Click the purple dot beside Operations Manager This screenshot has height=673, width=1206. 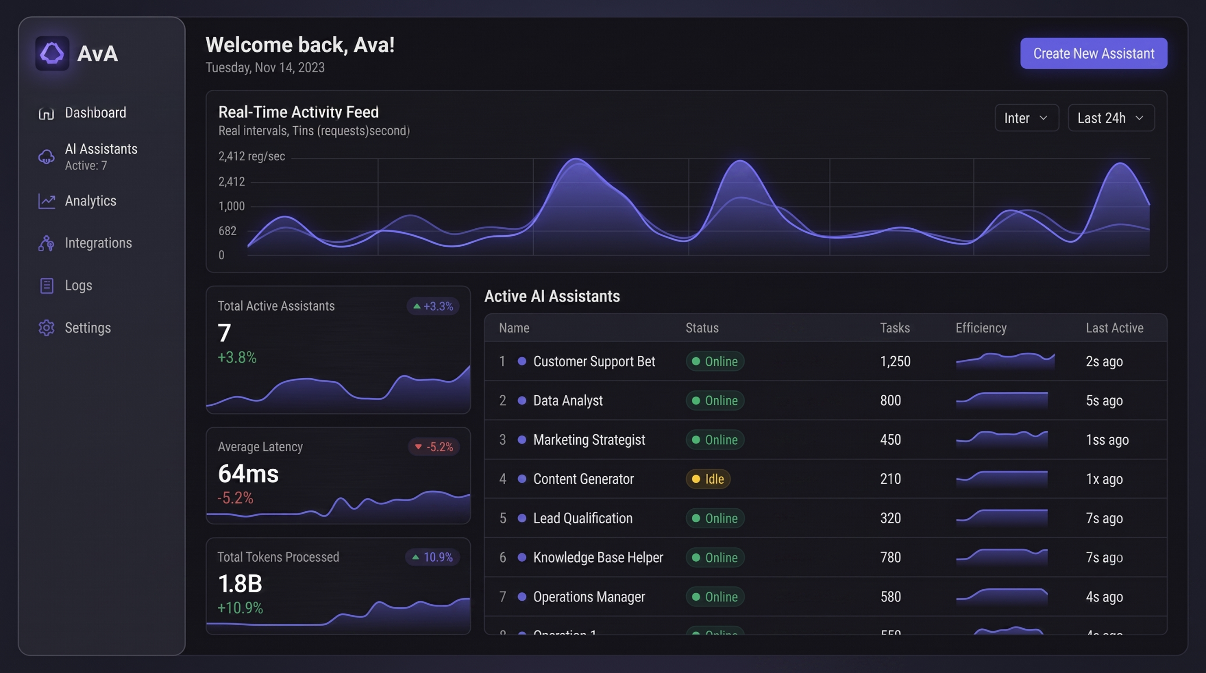click(x=521, y=597)
